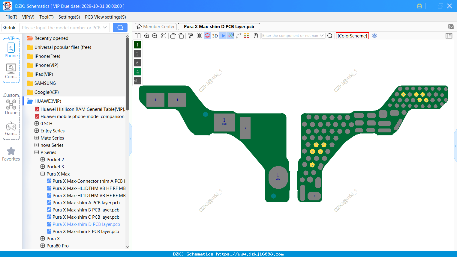Zoom in on the PCB view

[147, 36]
